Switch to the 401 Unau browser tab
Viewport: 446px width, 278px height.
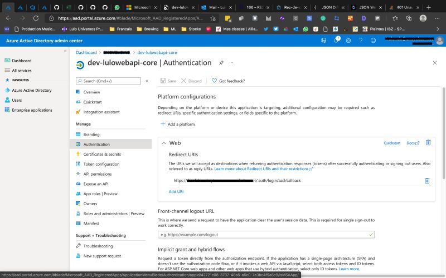point(404,7)
